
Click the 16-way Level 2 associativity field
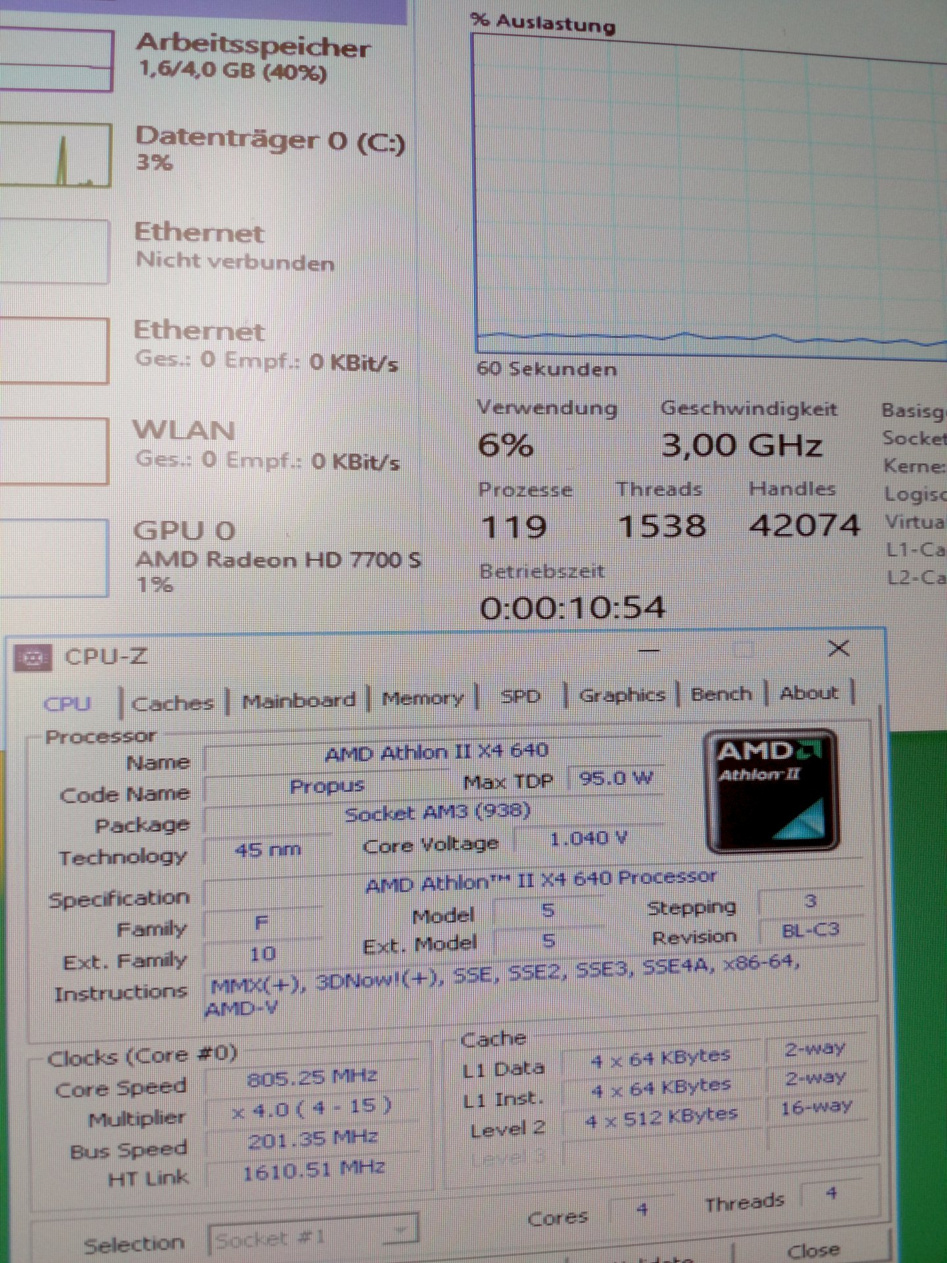tap(815, 1108)
